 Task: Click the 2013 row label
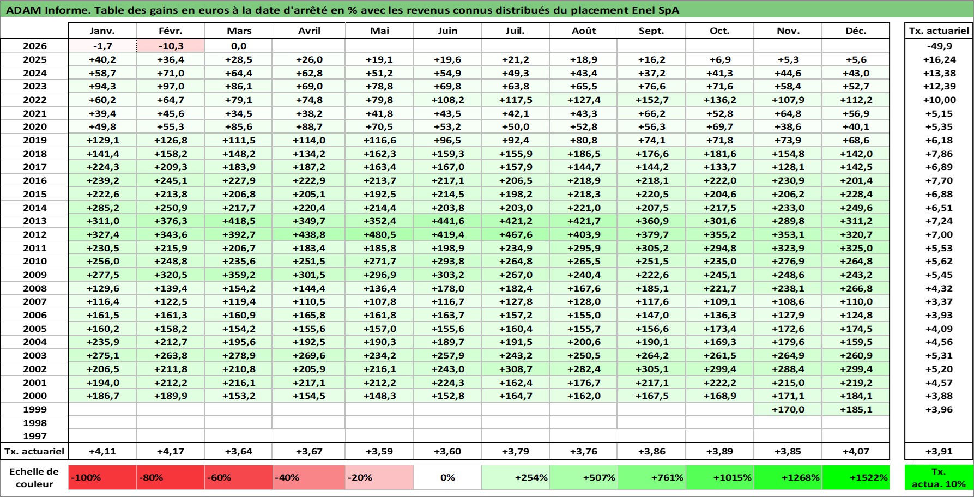point(34,221)
